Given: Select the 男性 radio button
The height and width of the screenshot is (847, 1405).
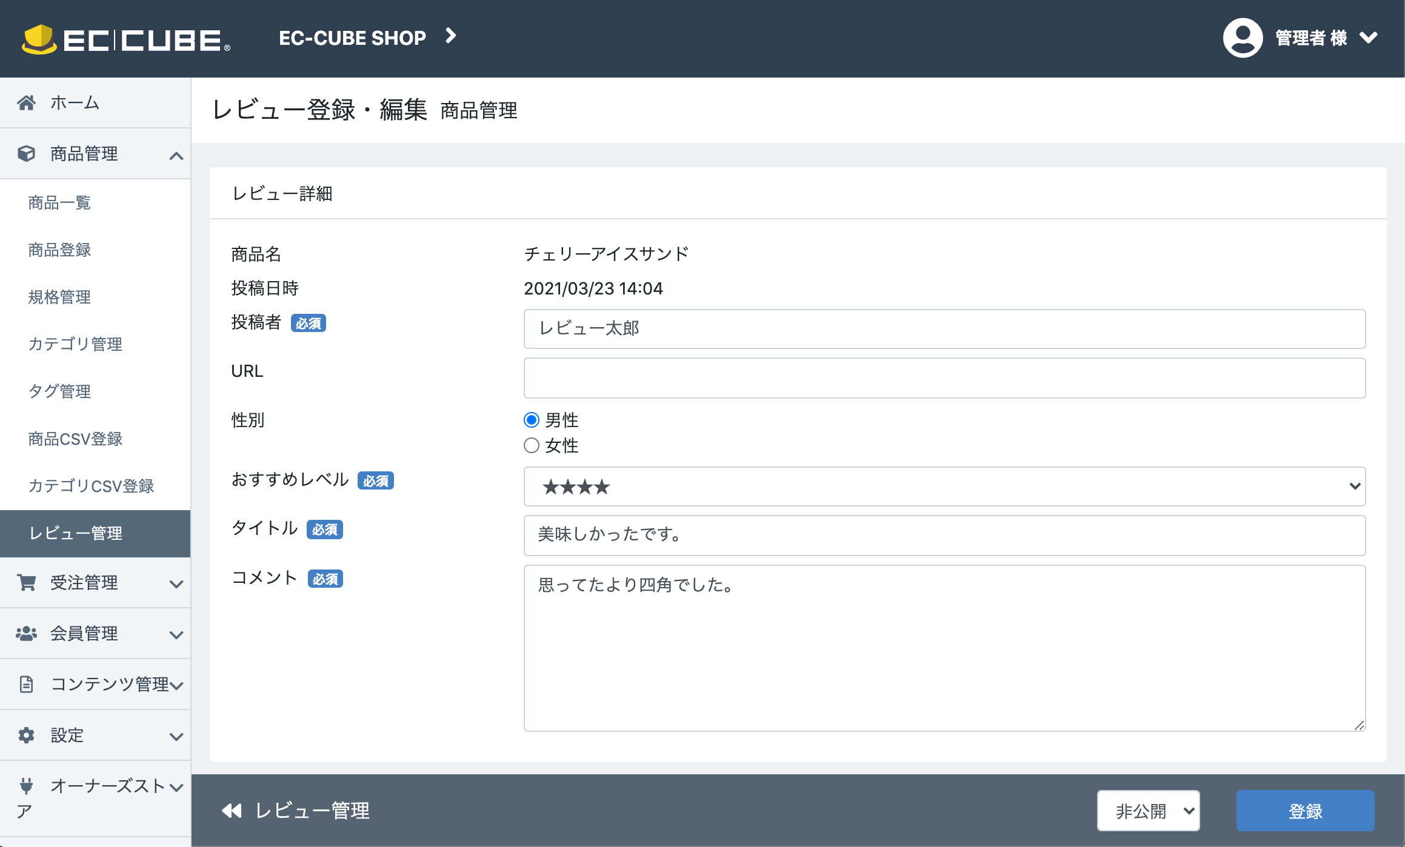Looking at the screenshot, I should 532,420.
